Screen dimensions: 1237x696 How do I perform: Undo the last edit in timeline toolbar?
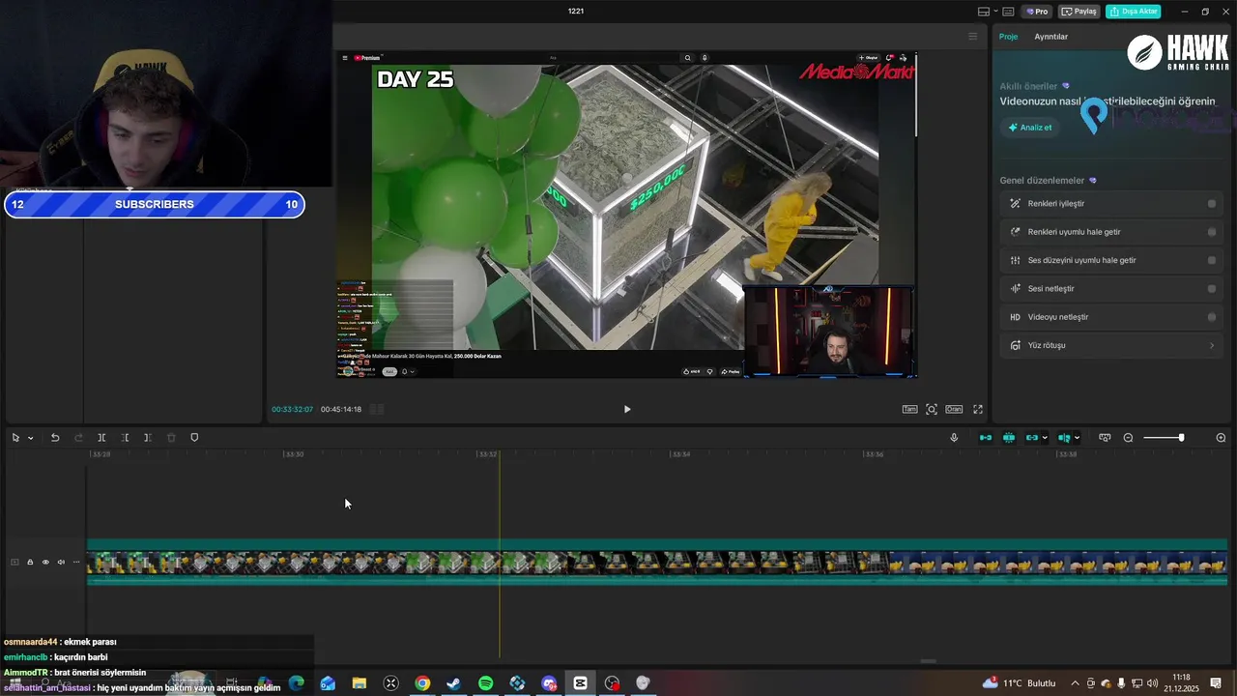click(55, 438)
